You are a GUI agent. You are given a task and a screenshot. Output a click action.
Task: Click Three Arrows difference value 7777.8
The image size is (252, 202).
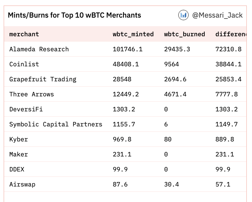pos(226,94)
